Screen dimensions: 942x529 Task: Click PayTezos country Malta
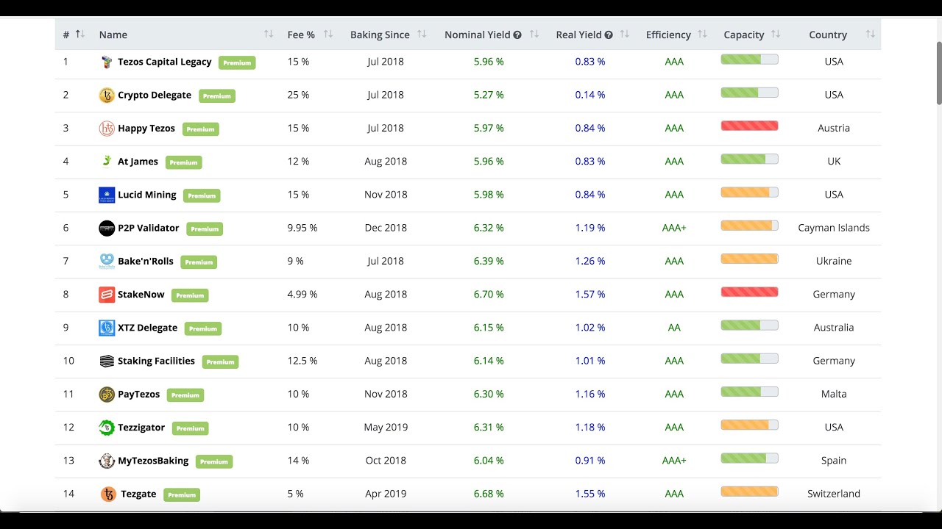coord(834,395)
